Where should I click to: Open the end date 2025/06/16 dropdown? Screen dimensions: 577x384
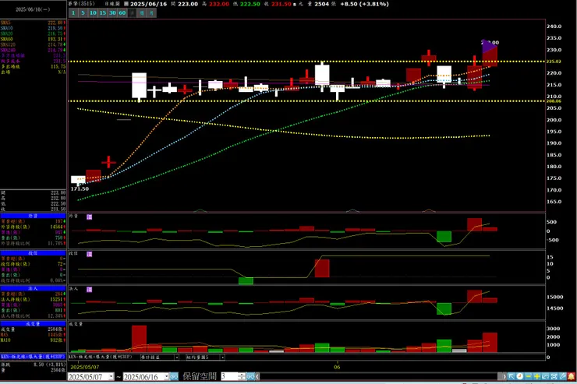(166, 377)
